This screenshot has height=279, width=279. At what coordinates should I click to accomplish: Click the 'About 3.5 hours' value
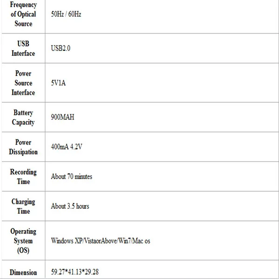click(70, 206)
